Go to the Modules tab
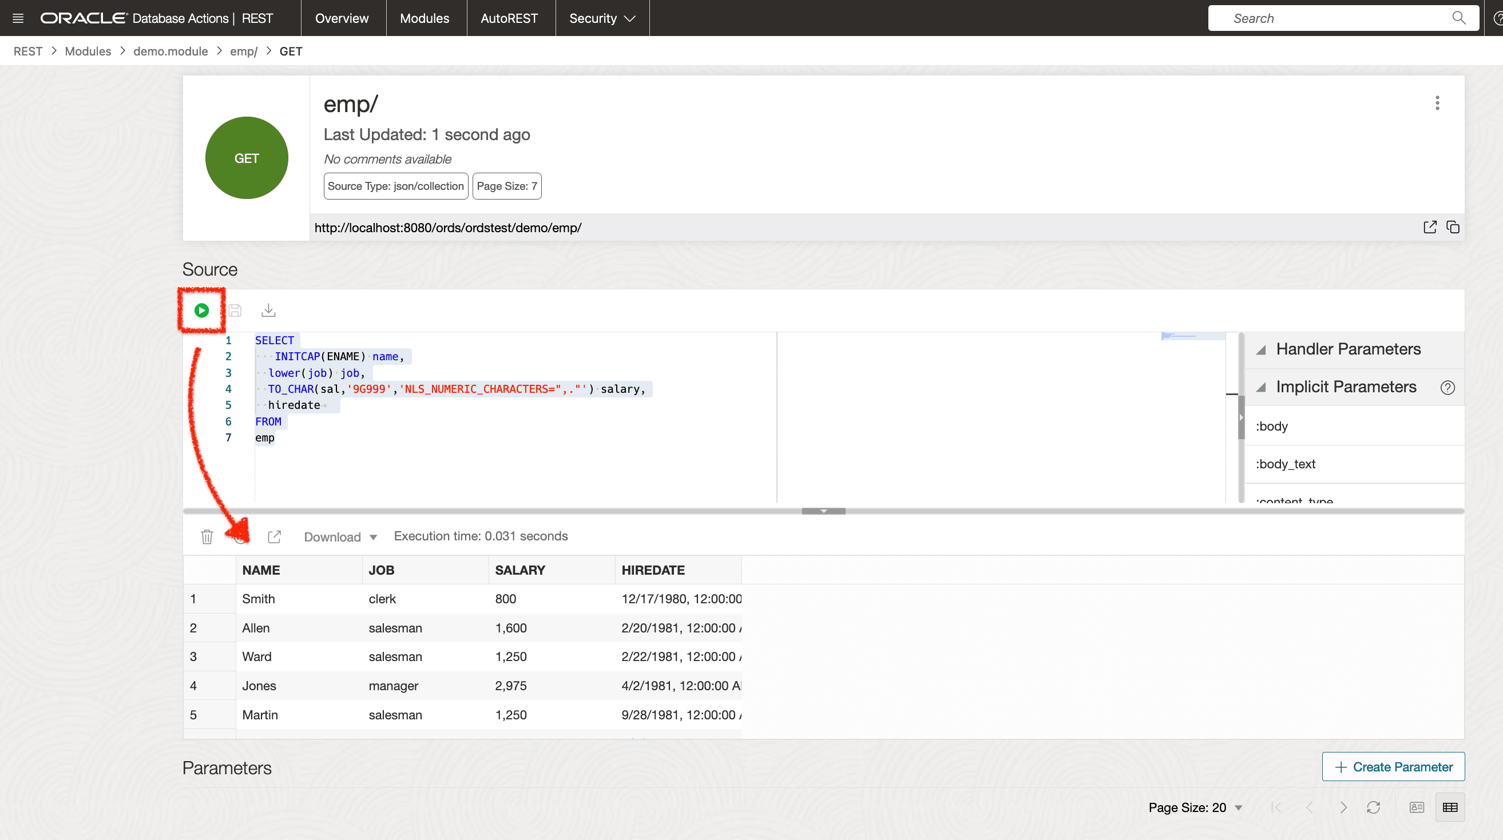 [x=425, y=18]
